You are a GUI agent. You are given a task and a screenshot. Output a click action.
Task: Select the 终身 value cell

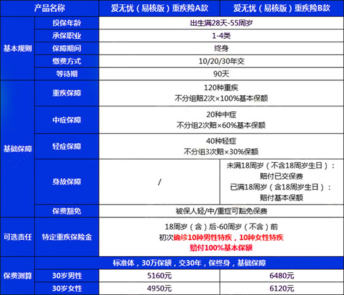[221, 49]
